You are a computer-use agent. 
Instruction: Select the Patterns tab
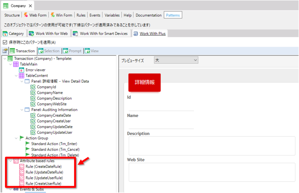point(173,15)
